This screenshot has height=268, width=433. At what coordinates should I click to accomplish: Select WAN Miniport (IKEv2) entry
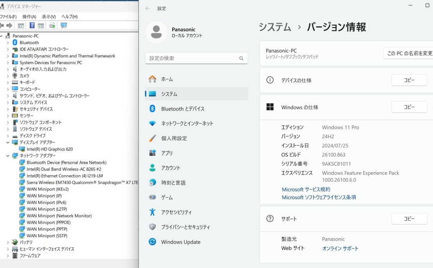pyautogui.click(x=48, y=189)
